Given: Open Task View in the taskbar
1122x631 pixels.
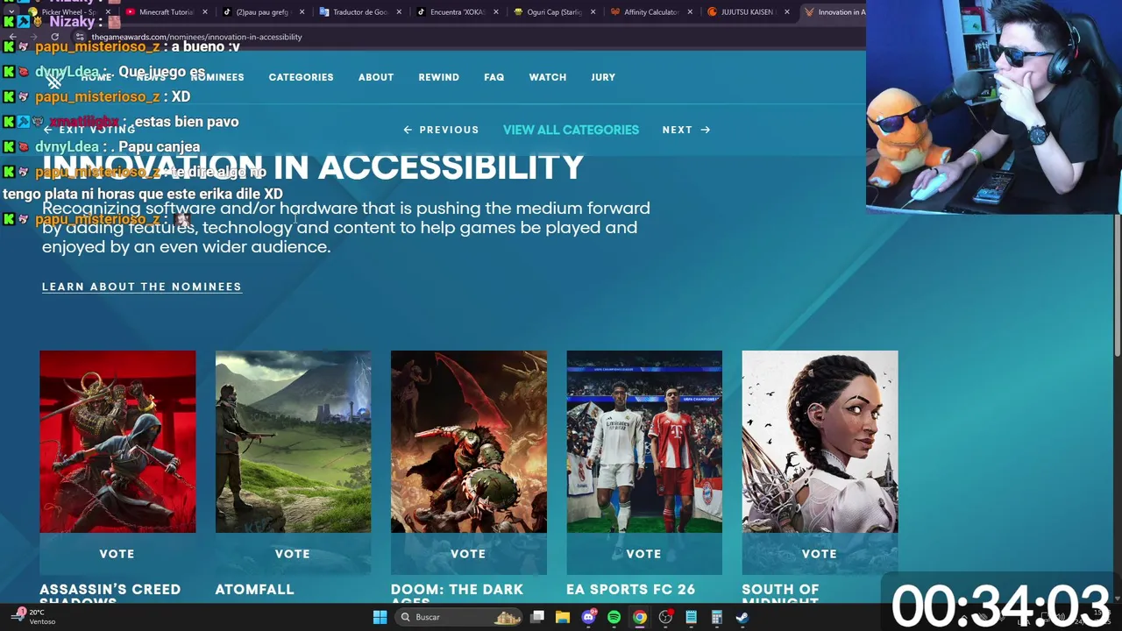Looking at the screenshot, I should (537, 617).
